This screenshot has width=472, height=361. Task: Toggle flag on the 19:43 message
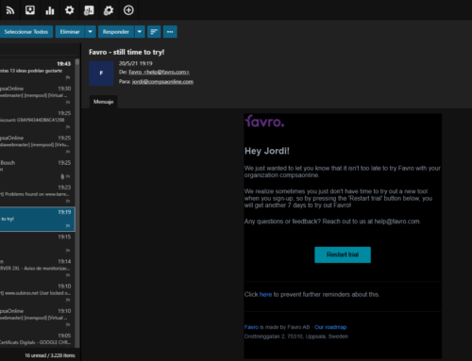(68, 77)
